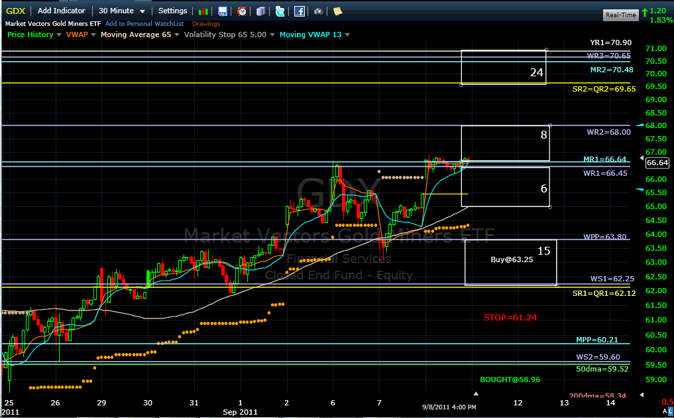This screenshot has height=418, width=674.
Task: Toggle logarithmic scale with the L button
Action: point(671,411)
